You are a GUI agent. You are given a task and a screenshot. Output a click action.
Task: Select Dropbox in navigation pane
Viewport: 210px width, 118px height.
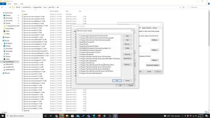7,37
